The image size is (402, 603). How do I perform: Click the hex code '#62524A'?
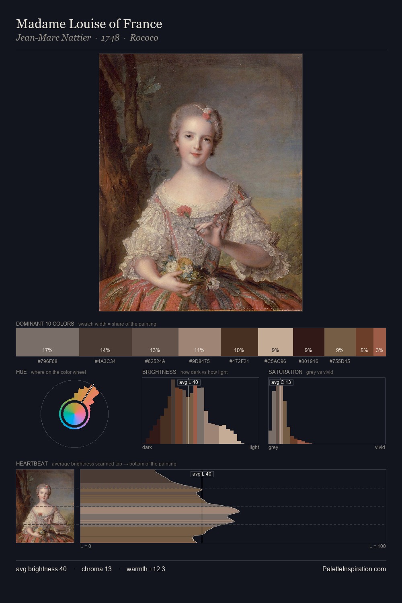(155, 361)
